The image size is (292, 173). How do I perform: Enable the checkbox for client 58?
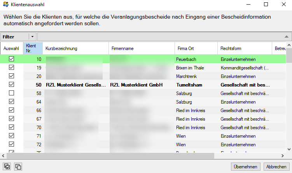tap(11, 93)
